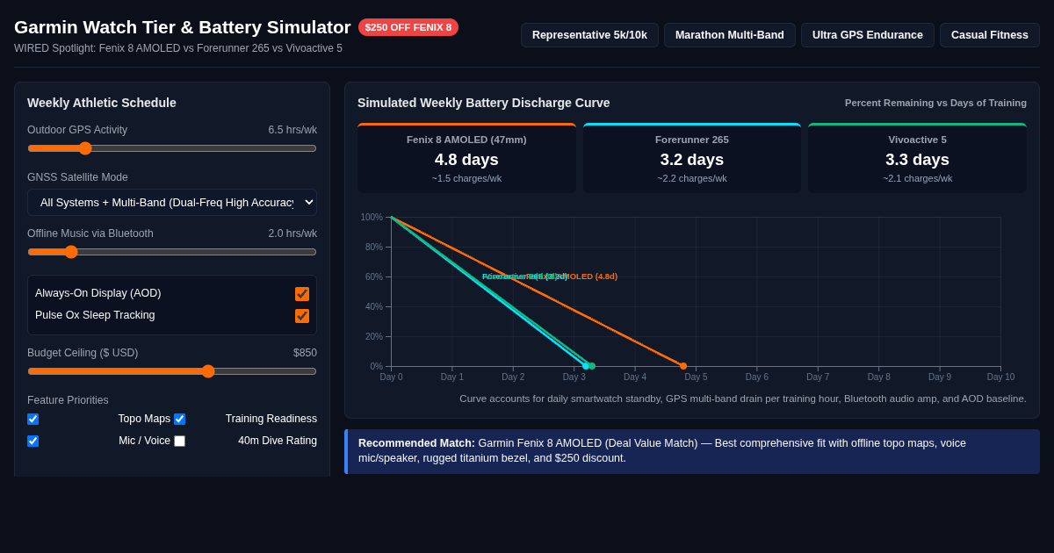Select the Vivoactive 5 result card
This screenshot has width=1054, height=553.
point(917,158)
